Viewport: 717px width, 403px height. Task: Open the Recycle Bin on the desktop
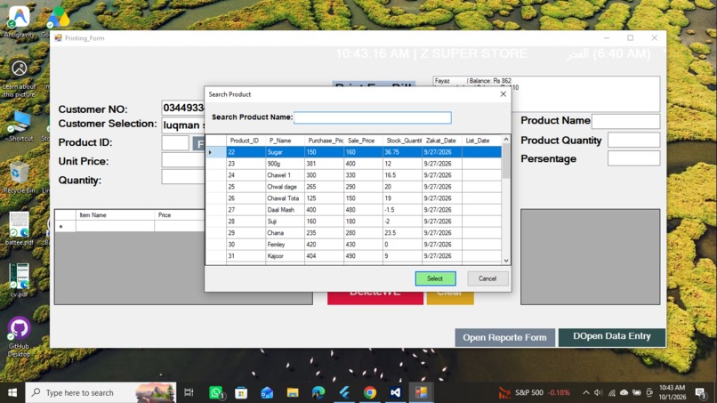[20, 178]
